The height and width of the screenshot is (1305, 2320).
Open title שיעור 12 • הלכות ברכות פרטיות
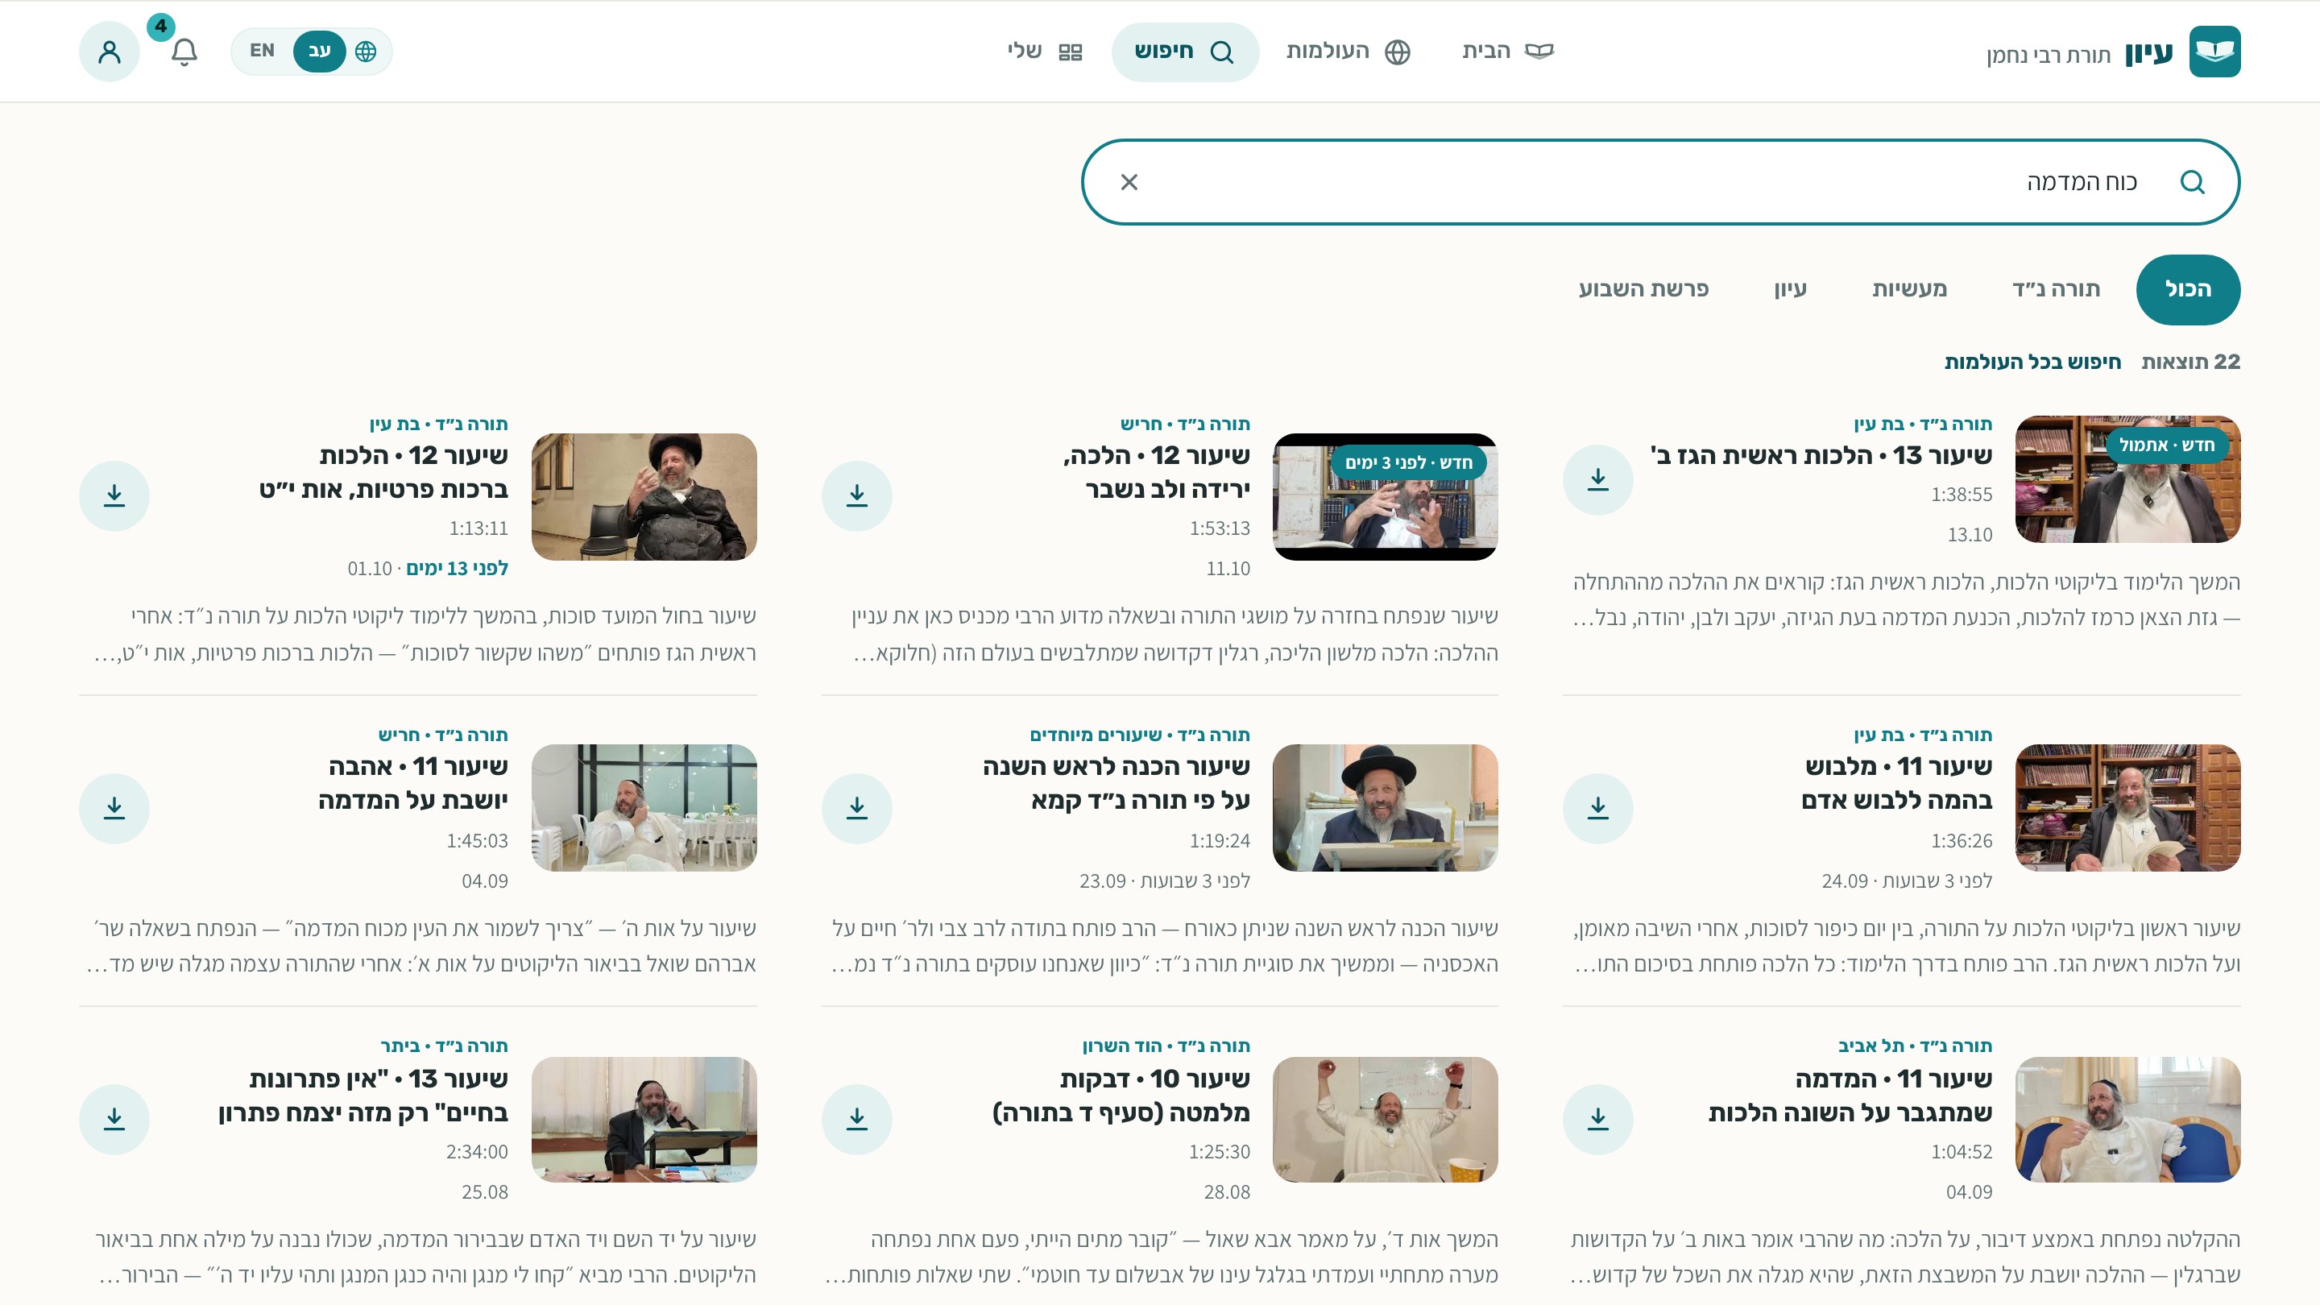tap(383, 473)
